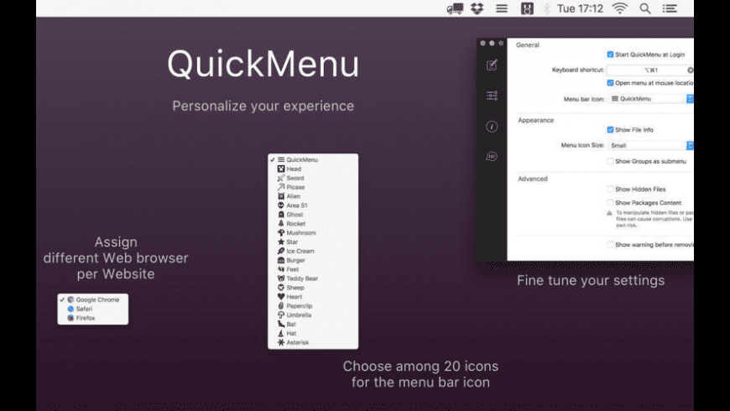Image resolution: width=730 pixels, height=411 pixels.
Task: Select the Asterisk icon option
Action: pyautogui.click(x=313, y=342)
